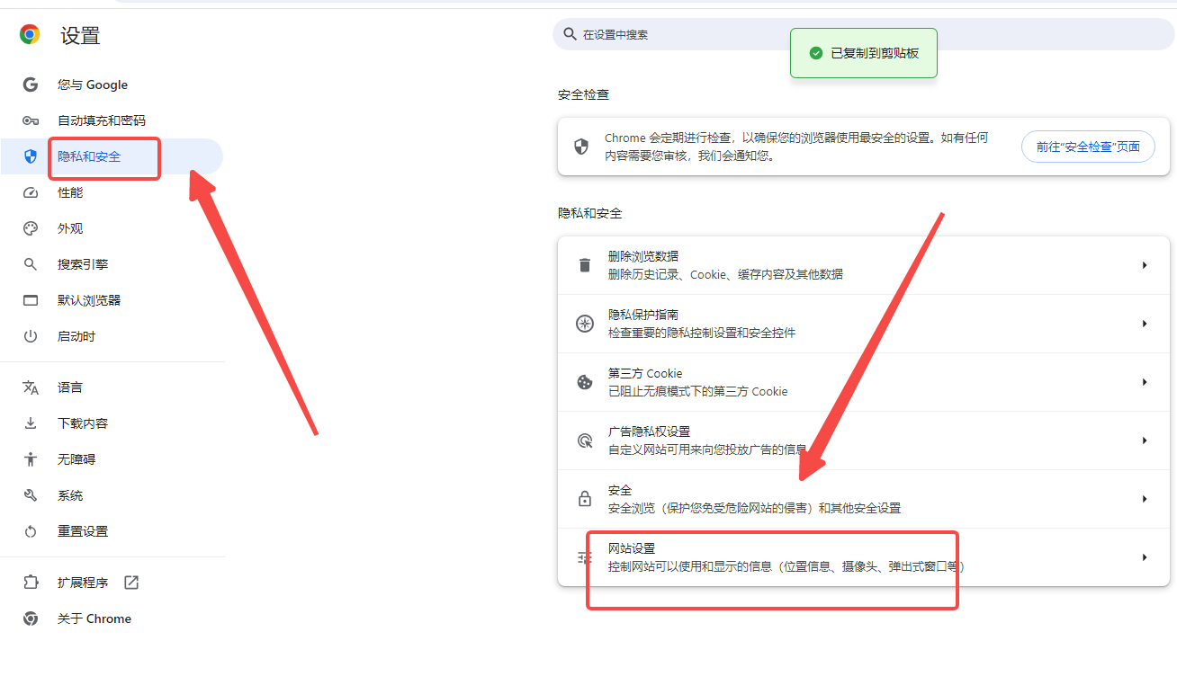Viewport: 1177px width, 694px height.
Task: Click the power icon for 启动时
Action: click(31, 336)
